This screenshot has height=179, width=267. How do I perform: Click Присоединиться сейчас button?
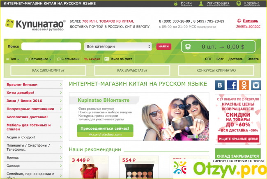coord(105,128)
